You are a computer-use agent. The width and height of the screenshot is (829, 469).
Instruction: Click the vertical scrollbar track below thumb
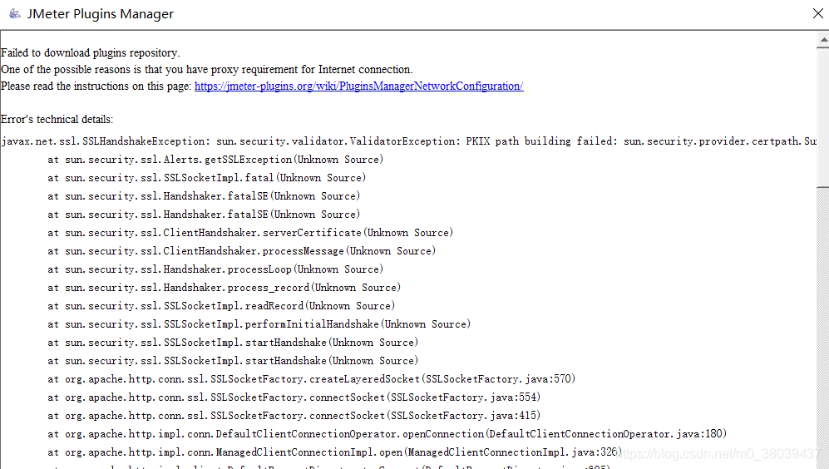[x=823, y=328]
